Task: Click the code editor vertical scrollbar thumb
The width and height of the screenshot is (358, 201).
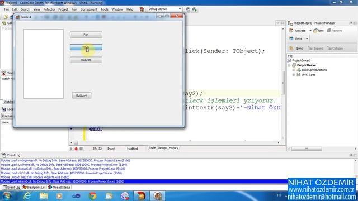Action: pyautogui.click(x=283, y=83)
